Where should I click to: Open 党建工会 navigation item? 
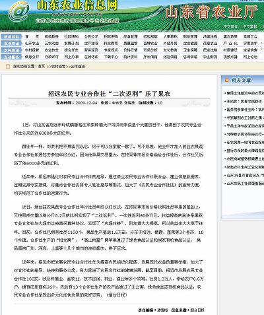point(250,36)
